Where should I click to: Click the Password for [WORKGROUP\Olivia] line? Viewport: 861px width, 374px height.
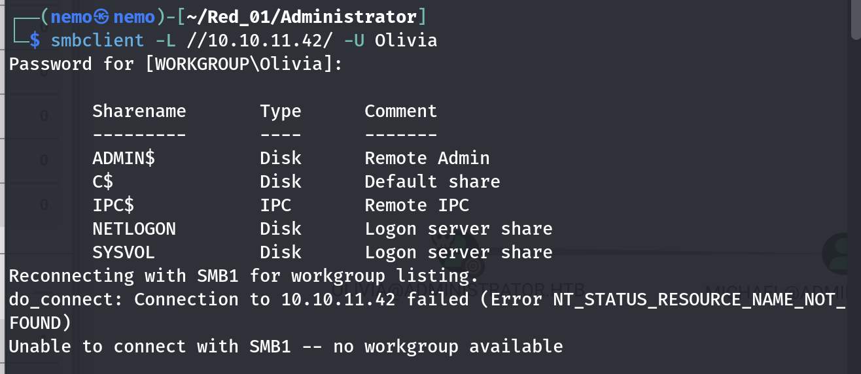point(175,64)
